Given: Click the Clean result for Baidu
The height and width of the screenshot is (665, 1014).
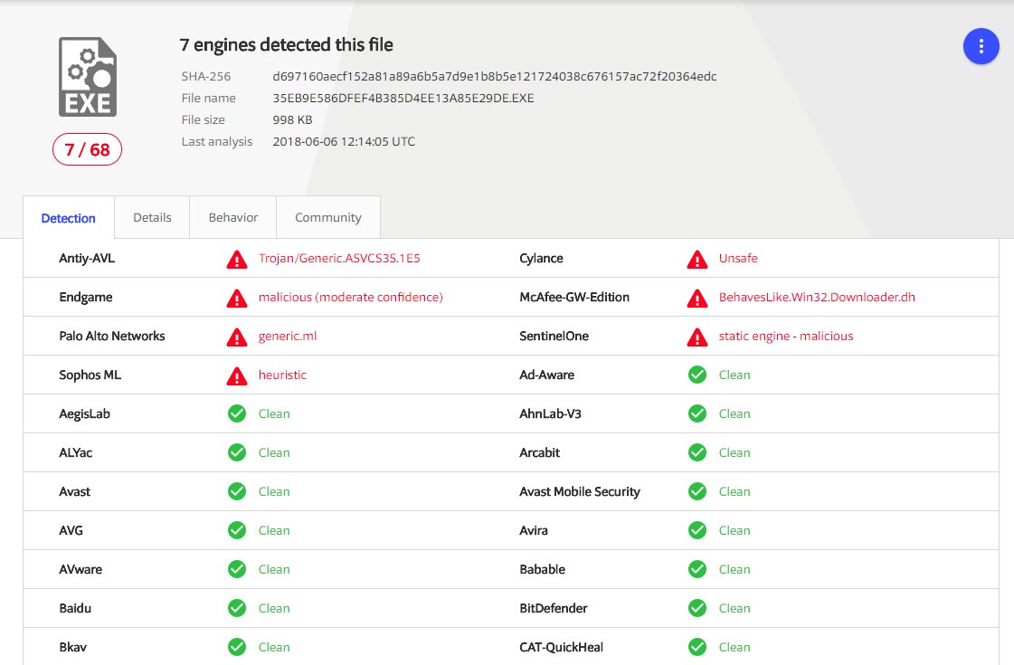Looking at the screenshot, I should coord(274,607).
